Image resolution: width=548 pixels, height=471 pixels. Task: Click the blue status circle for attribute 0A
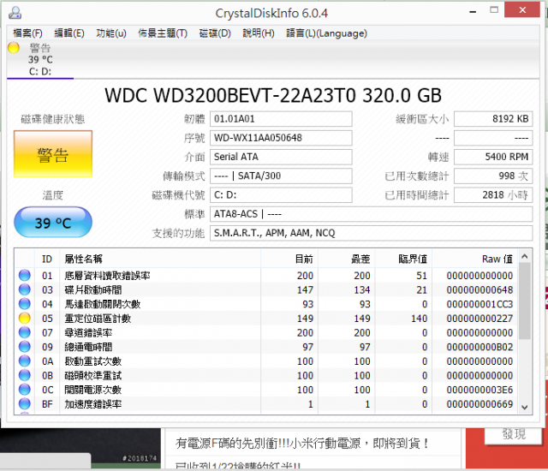(25, 361)
